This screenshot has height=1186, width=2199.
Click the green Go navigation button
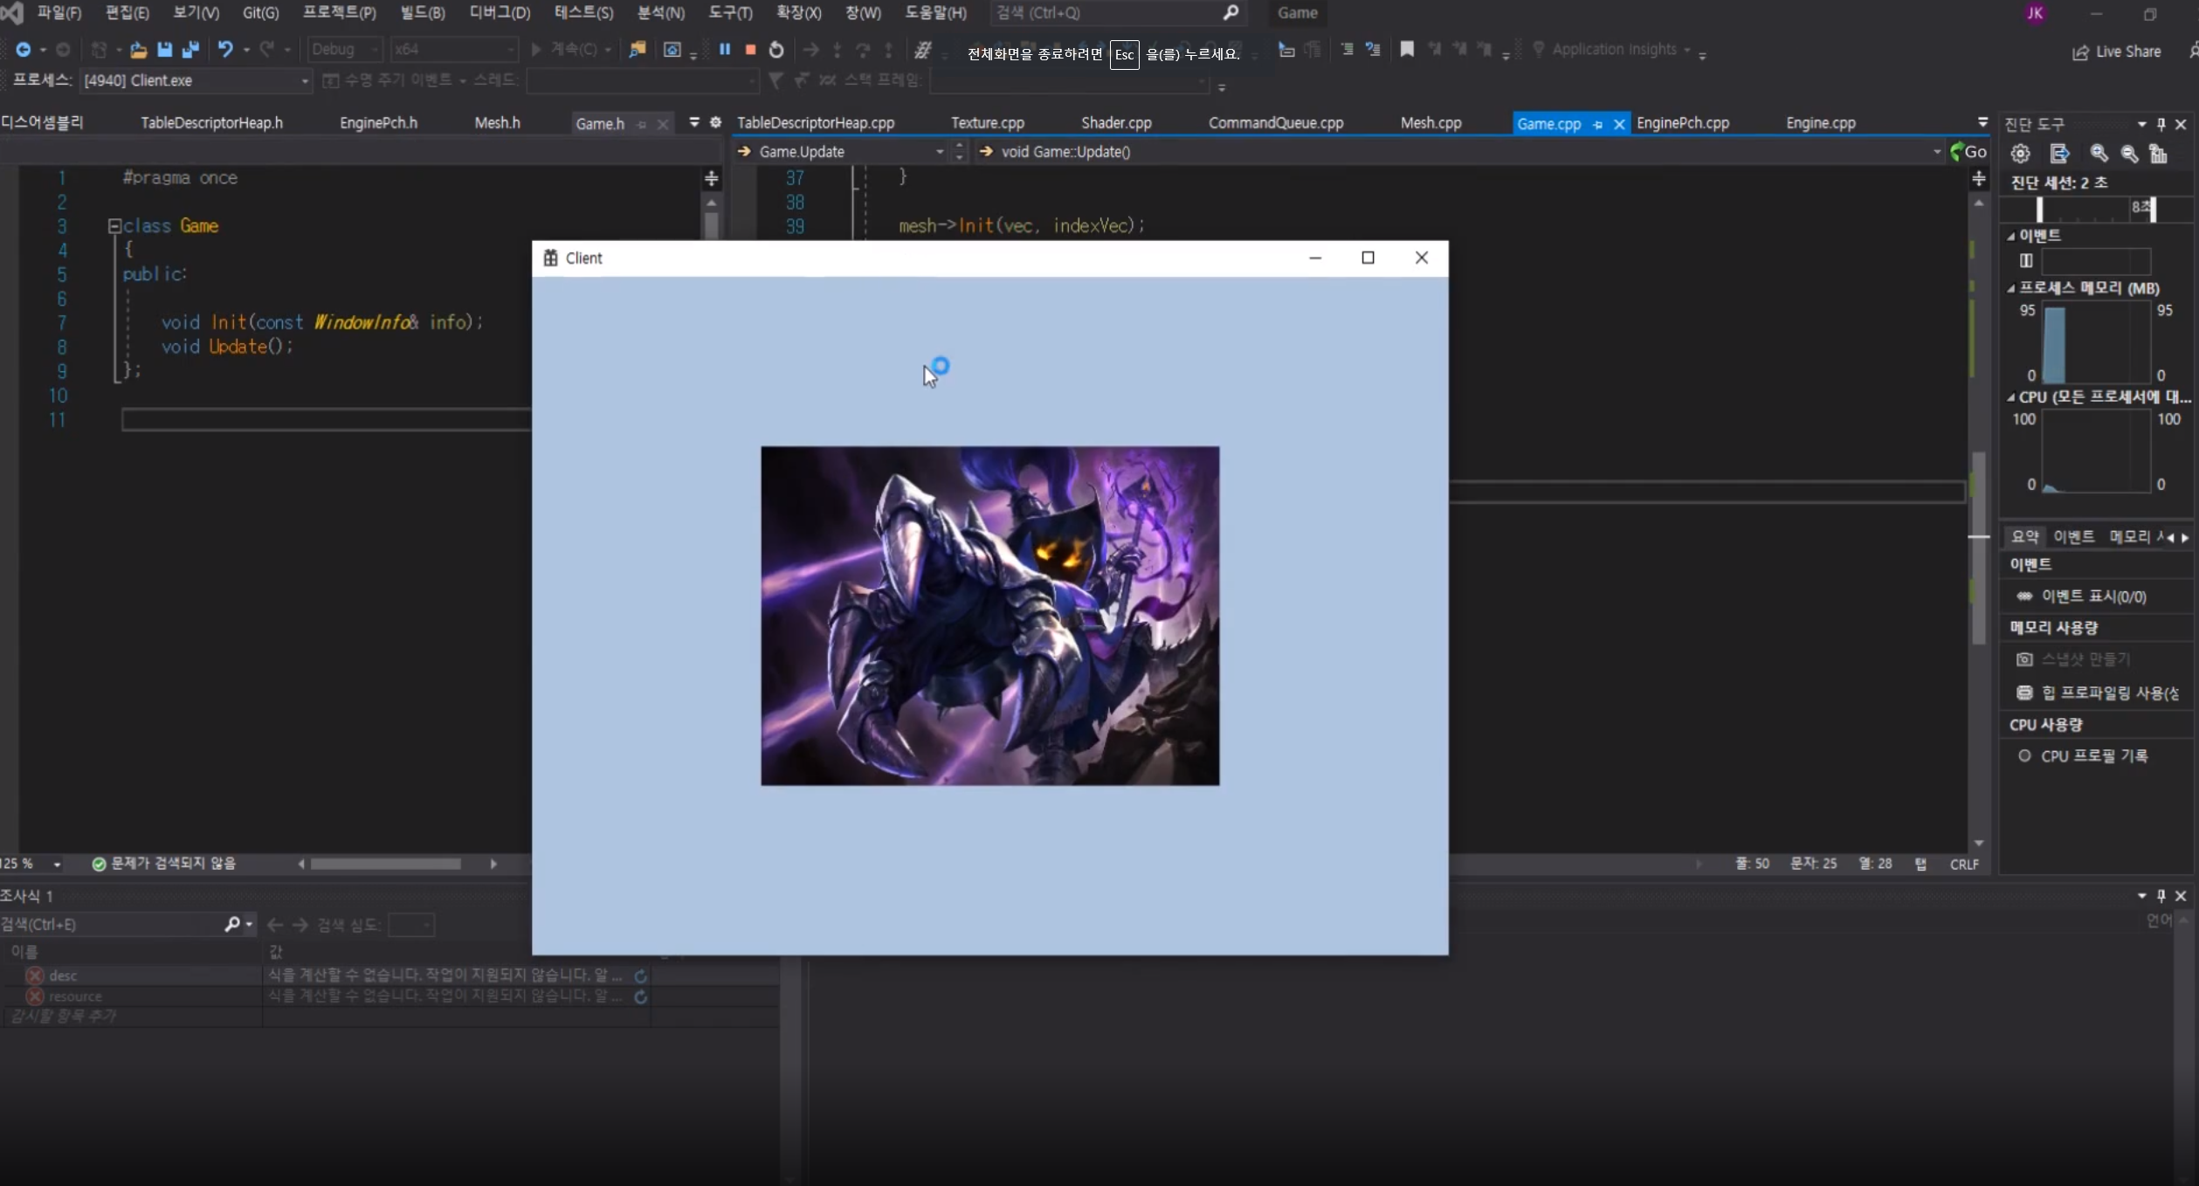click(x=1968, y=151)
